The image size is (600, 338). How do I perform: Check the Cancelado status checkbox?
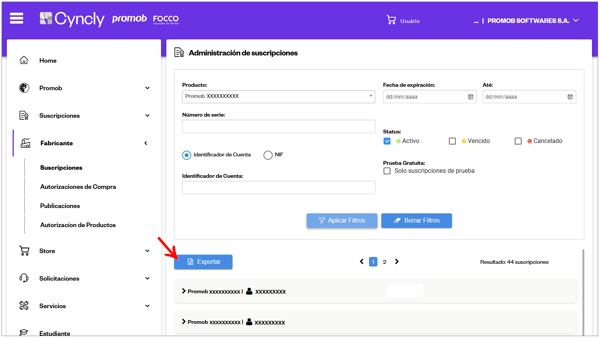click(x=518, y=141)
